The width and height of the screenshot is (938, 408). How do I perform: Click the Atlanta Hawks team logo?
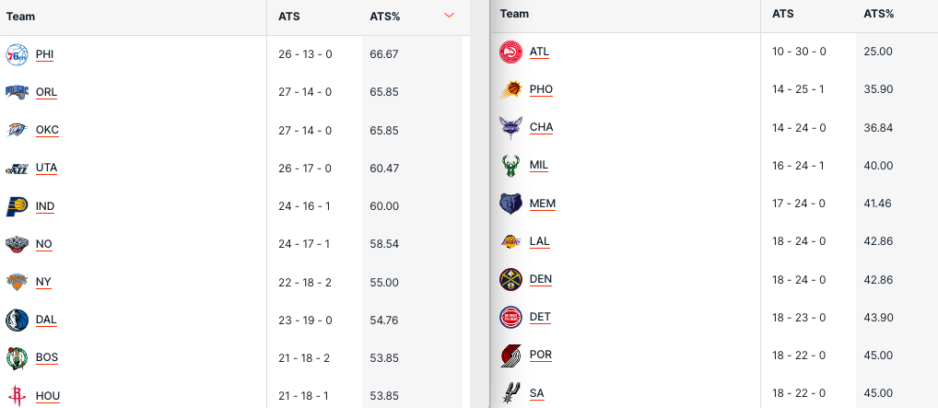click(510, 52)
